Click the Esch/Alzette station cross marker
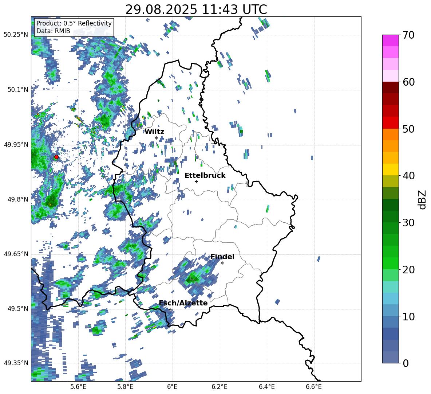Image resolution: width=431 pixels, height=394 pixels. (170, 309)
